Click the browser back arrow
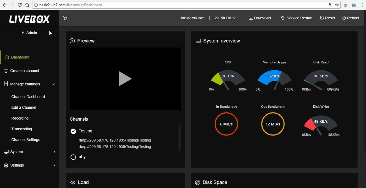The width and height of the screenshot is (366, 188). tap(4, 5)
